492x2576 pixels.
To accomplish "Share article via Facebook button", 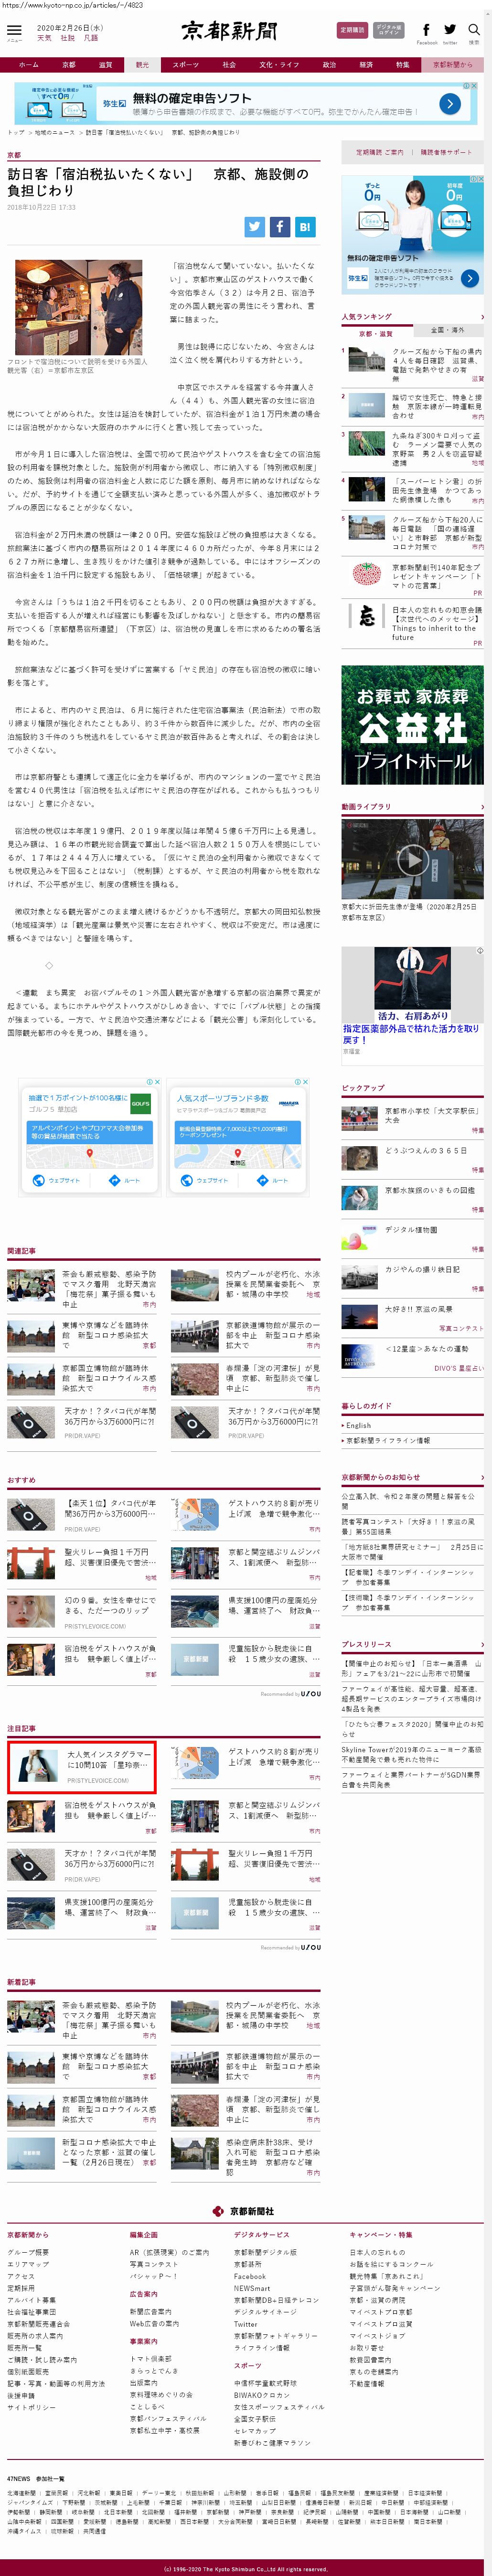I will (x=279, y=226).
